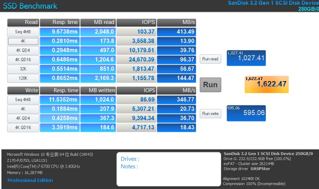This screenshot has width=319, height=189.
Task: Click the 18.43 MB/s cell
Action: 177,128
